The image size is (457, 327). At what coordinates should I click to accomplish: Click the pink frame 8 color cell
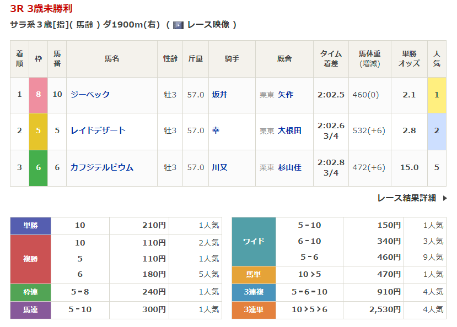pyautogui.click(x=38, y=95)
